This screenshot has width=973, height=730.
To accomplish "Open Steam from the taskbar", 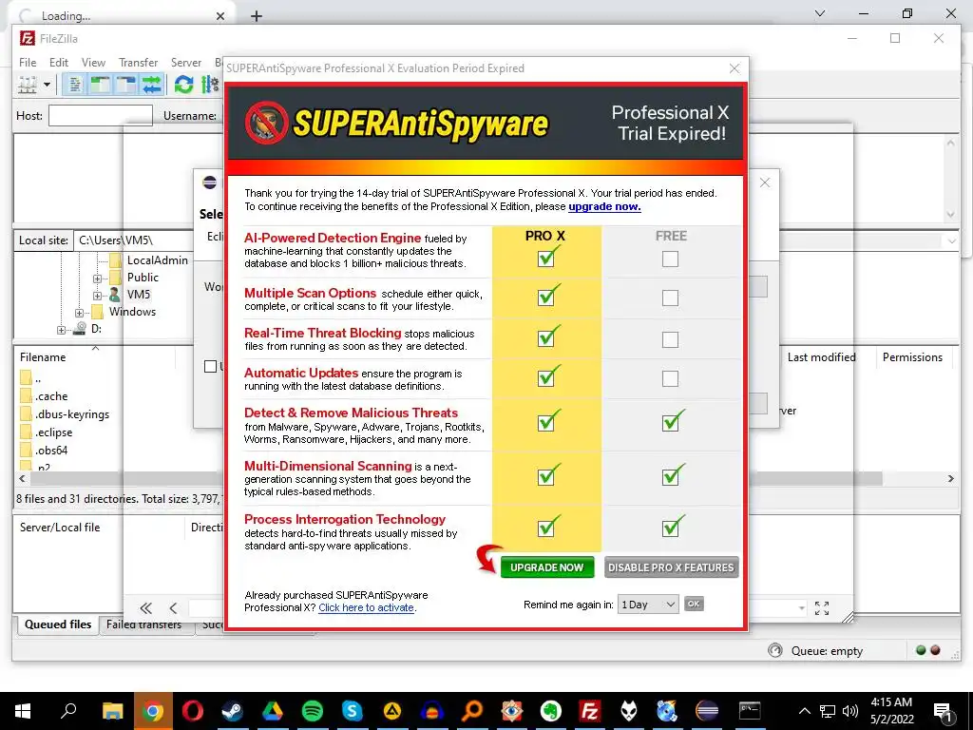I will pyautogui.click(x=232, y=711).
